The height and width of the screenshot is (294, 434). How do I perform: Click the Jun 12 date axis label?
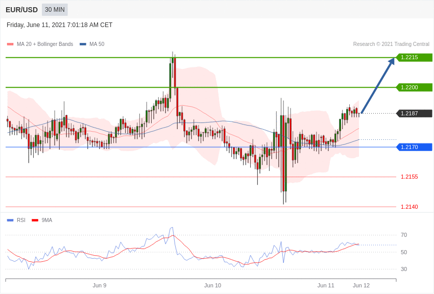361,286
